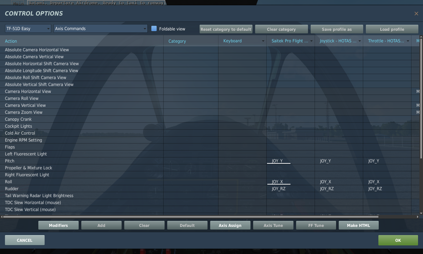Select Saitek JOY_RZ cell in Rudder row
The image size is (423, 254).
pyautogui.click(x=290, y=189)
